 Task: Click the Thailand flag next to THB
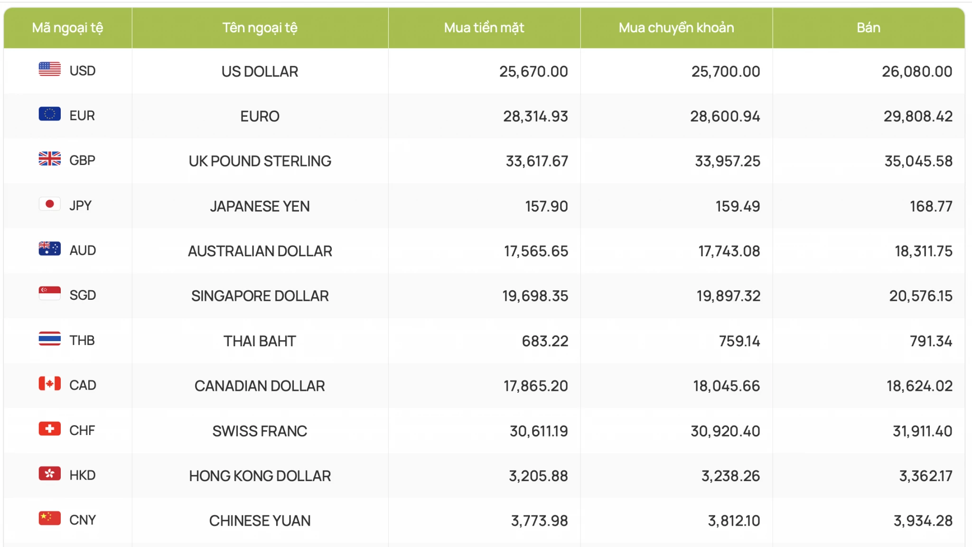pos(50,339)
